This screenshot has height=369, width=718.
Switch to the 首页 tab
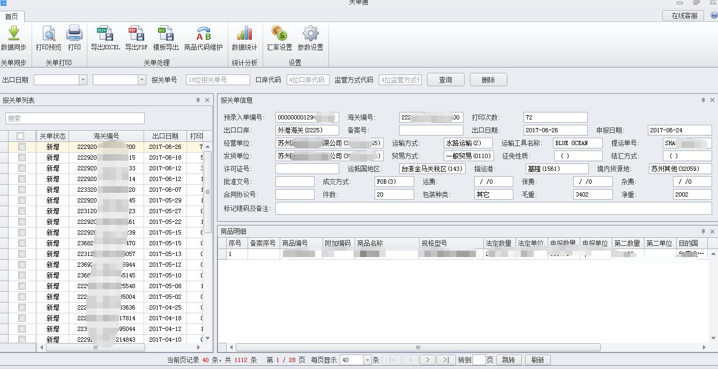pyautogui.click(x=11, y=17)
